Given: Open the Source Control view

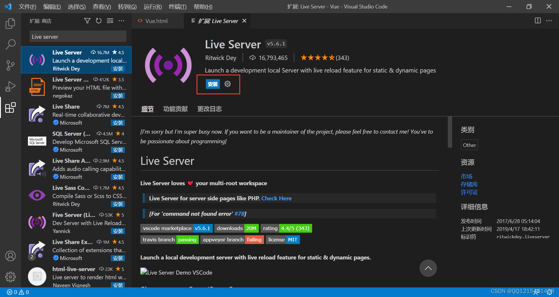Looking at the screenshot, I should pyautogui.click(x=10, y=66).
